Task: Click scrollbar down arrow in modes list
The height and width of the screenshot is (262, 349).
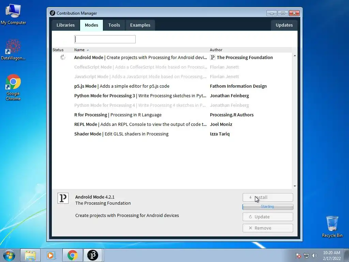Action: point(295,186)
